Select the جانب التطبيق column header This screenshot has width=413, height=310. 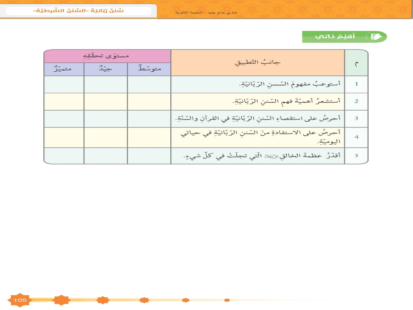pos(257,63)
